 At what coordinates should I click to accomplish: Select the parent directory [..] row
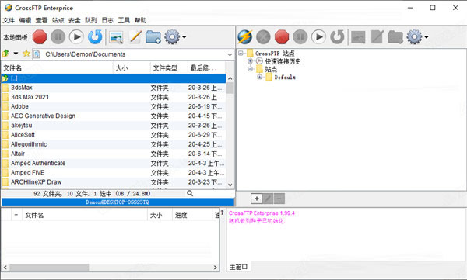[114, 78]
